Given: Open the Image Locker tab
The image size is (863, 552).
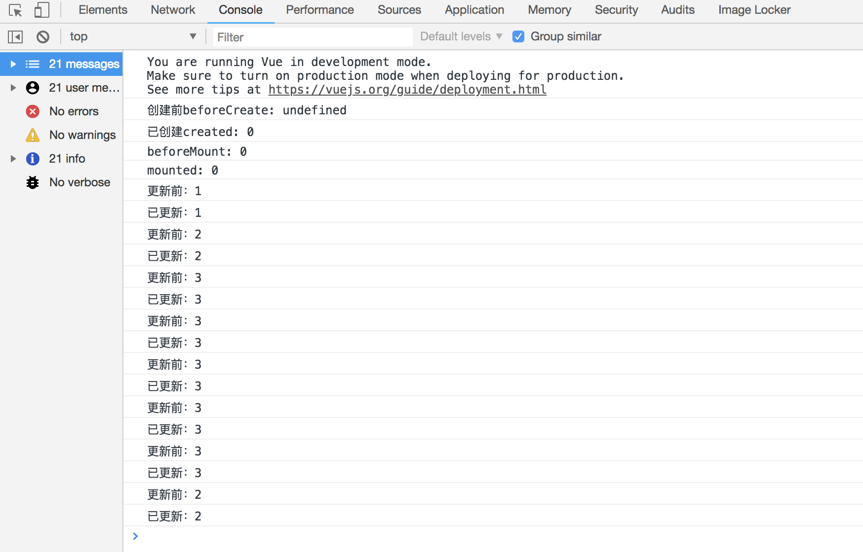Looking at the screenshot, I should tap(754, 10).
